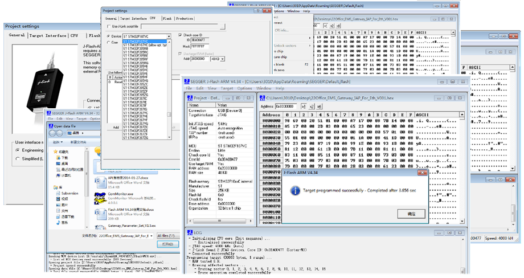
Task: Open the Organize dropdown in file dialog
Action: [58, 142]
